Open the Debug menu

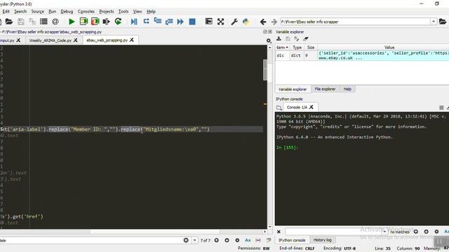67,11
